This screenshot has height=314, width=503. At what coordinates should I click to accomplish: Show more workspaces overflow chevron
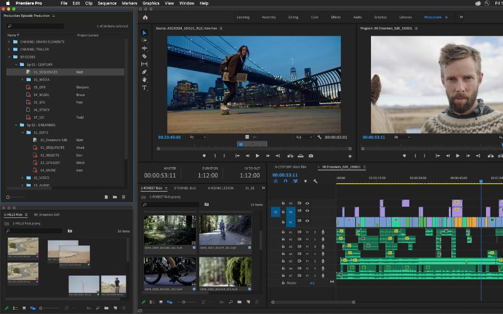(462, 17)
